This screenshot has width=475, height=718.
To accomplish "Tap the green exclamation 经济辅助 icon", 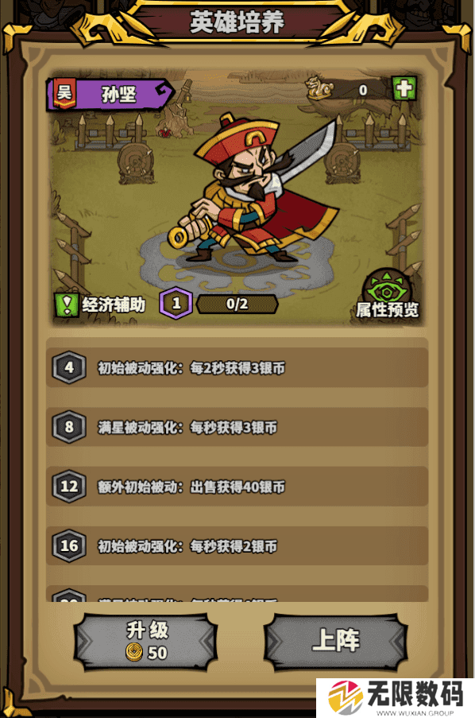I will point(67,305).
